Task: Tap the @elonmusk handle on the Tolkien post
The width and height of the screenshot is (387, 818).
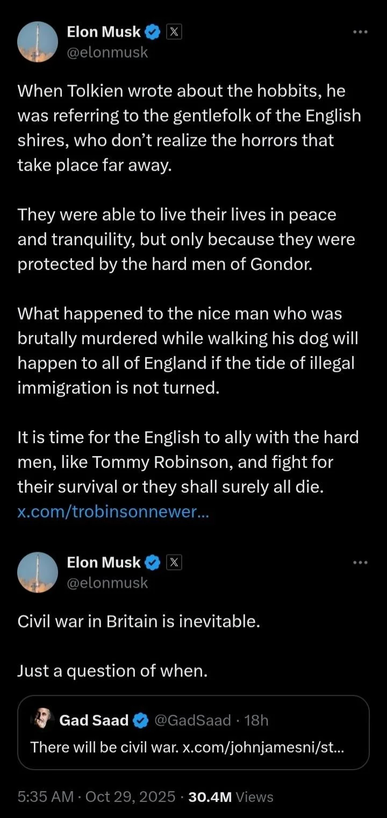Action: (x=107, y=52)
